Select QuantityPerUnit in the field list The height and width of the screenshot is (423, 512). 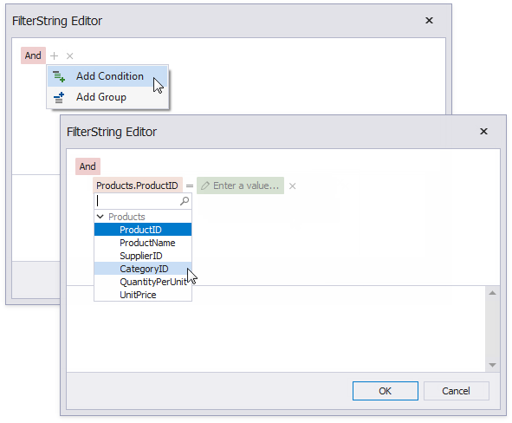143,282
